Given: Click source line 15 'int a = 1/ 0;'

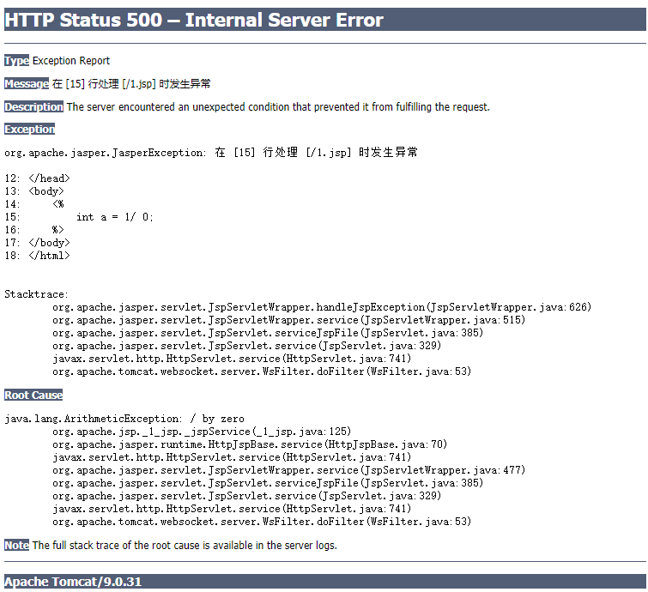Looking at the screenshot, I should (79, 217).
